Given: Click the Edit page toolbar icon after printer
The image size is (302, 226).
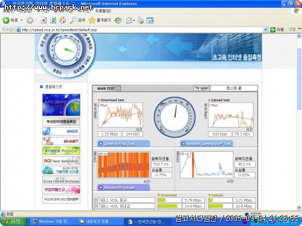Looking at the screenshot, I should pos(150,20).
